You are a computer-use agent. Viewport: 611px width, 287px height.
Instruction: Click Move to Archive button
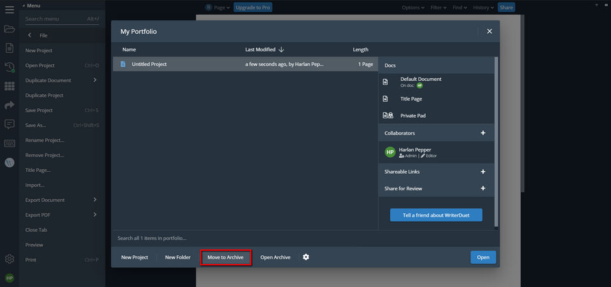coord(225,257)
